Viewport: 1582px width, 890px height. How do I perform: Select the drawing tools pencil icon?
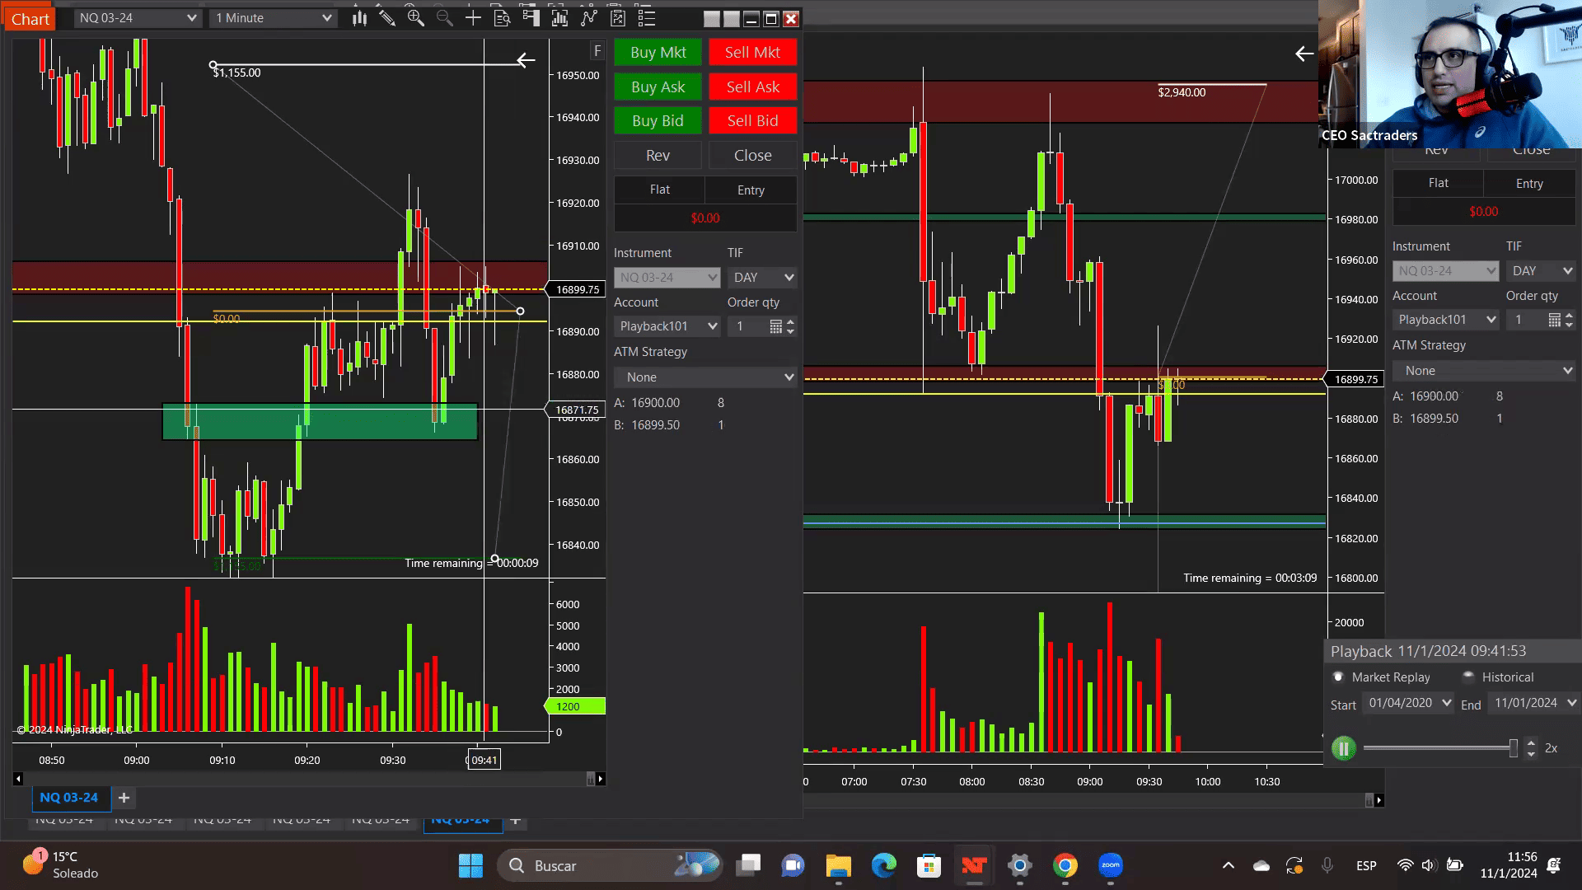coord(386,18)
